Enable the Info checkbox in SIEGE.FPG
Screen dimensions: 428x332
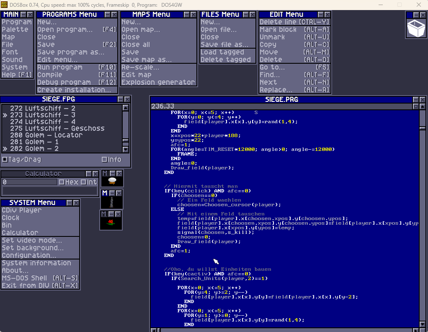[x=104, y=159]
